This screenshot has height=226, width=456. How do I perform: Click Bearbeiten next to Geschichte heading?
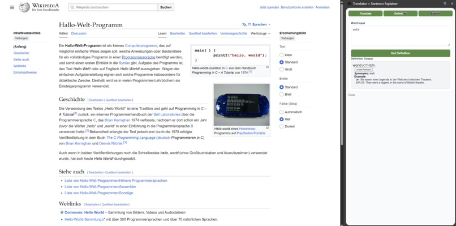(96, 100)
